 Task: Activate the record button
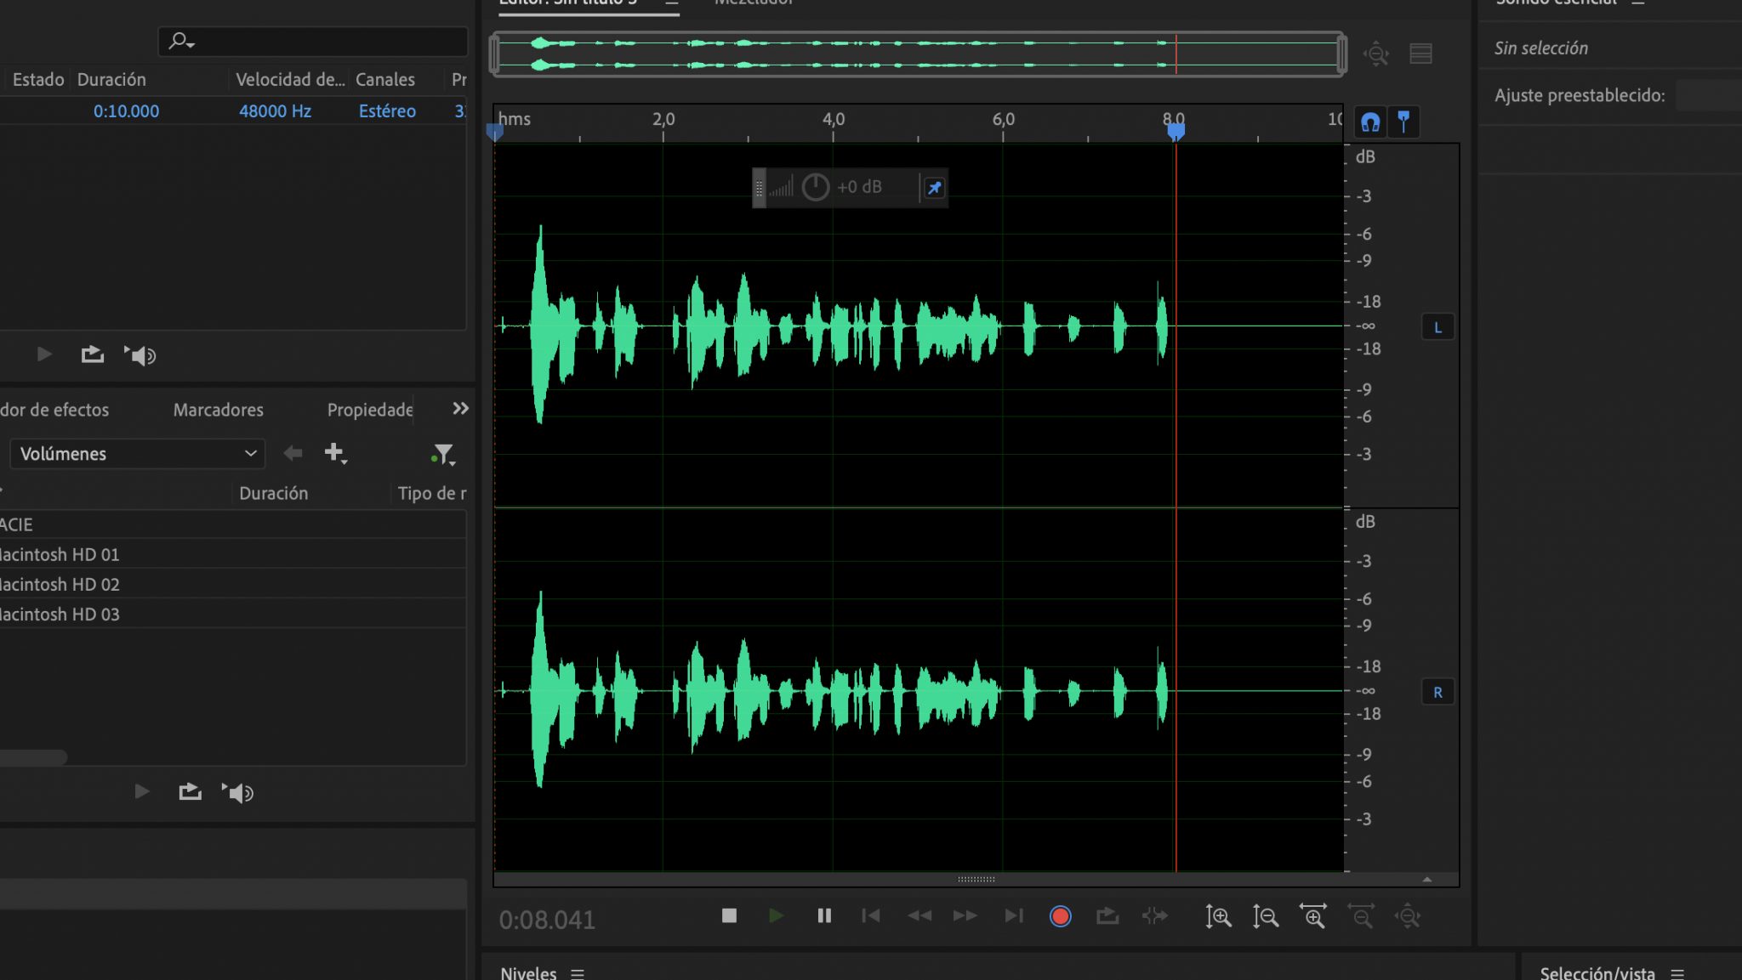point(1060,916)
